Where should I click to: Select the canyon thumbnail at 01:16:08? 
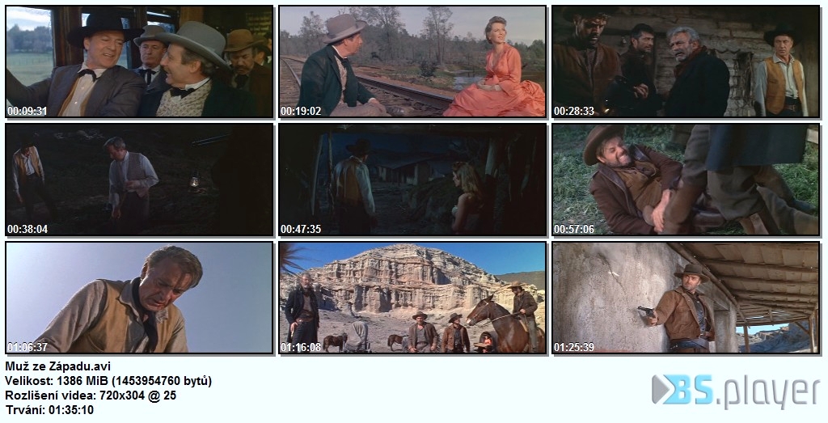[412, 298]
